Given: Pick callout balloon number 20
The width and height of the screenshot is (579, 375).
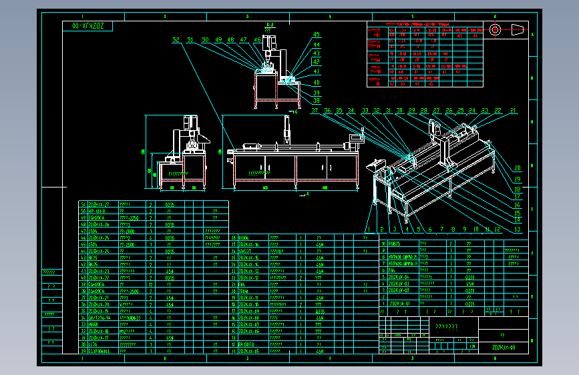Looking at the screenshot, I should coord(518,168).
